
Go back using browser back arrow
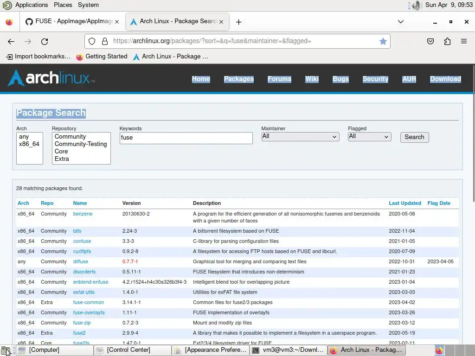click(x=11, y=41)
